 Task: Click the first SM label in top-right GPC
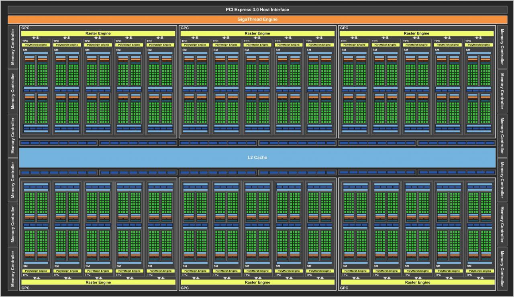[344, 50]
